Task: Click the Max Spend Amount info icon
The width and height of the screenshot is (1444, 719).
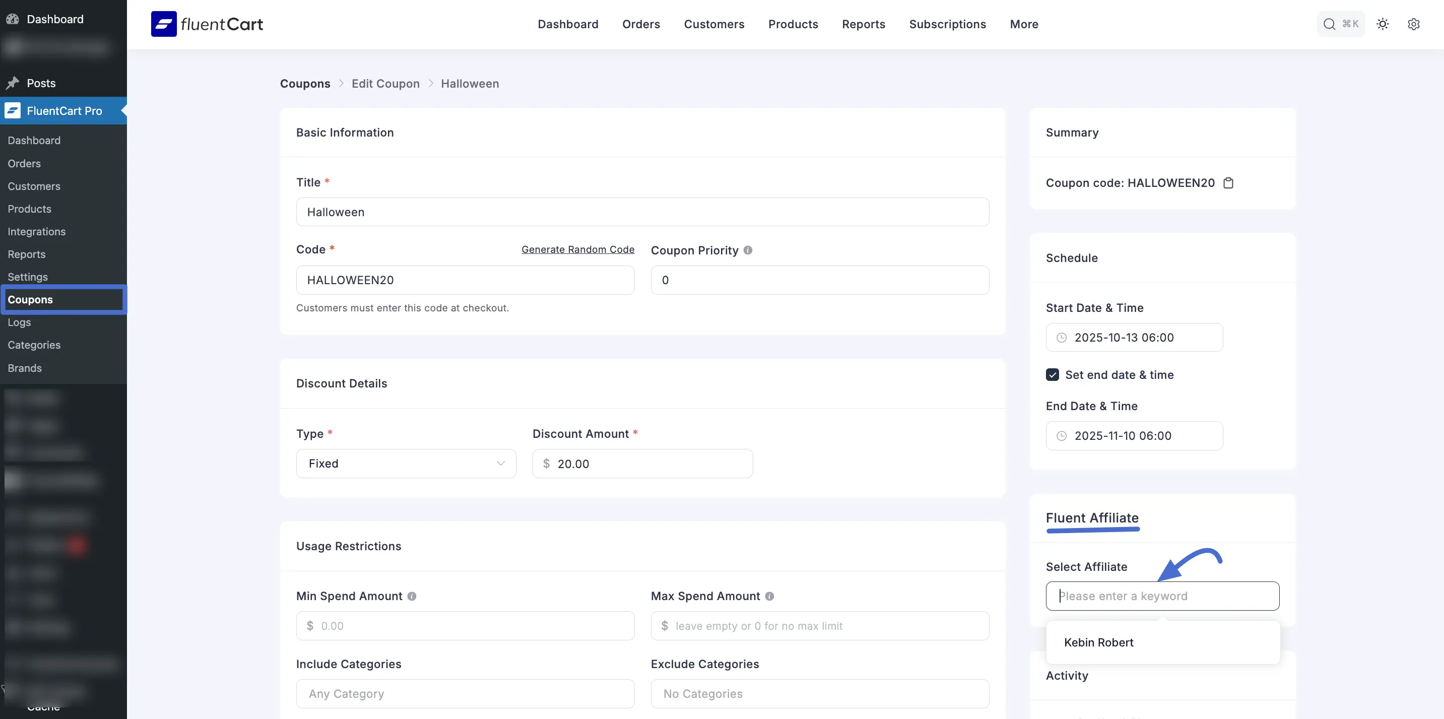Action: coord(770,596)
